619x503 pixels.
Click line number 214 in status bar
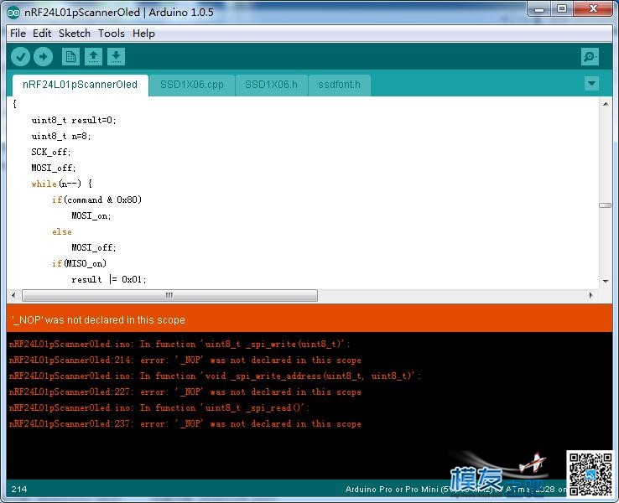pos(19,490)
